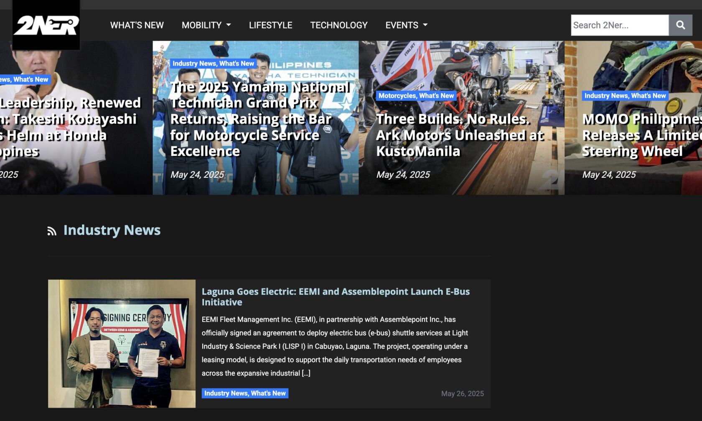Click the search magnifier button
The height and width of the screenshot is (421, 702).
(680, 25)
